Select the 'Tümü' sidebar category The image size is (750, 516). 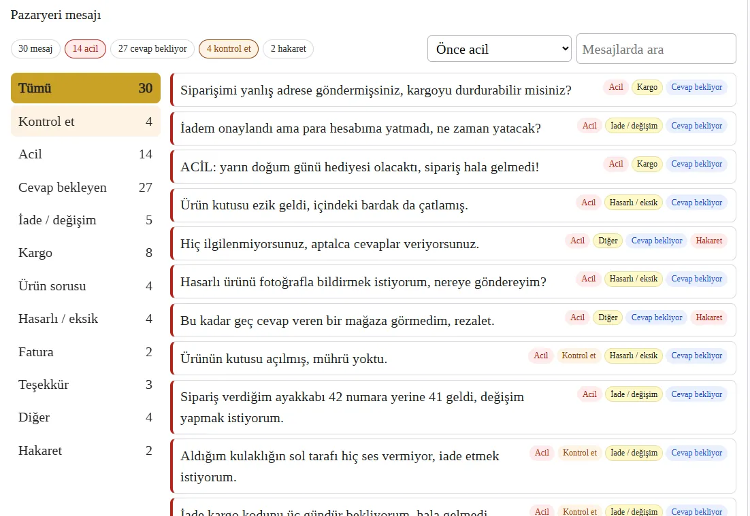click(86, 88)
